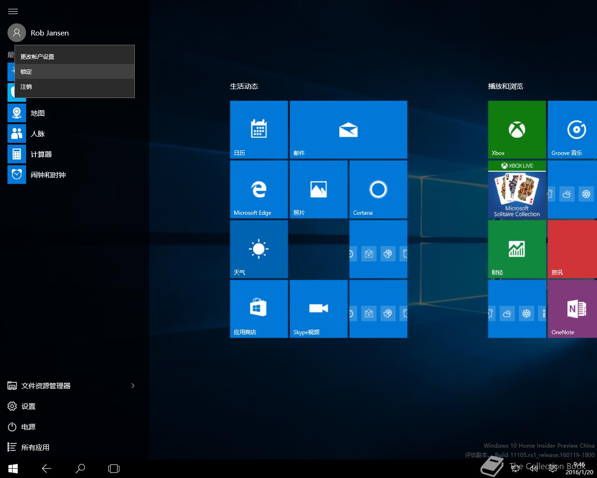Screen dimensions: 597x478
Task: Open taskbar search magnifier
Action: coord(80,468)
